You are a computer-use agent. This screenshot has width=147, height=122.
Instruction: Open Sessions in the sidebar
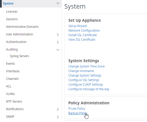click(x=12, y=19)
